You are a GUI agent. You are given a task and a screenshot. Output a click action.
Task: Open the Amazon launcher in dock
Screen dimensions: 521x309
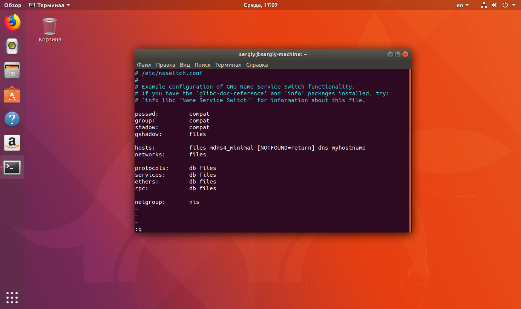click(12, 143)
